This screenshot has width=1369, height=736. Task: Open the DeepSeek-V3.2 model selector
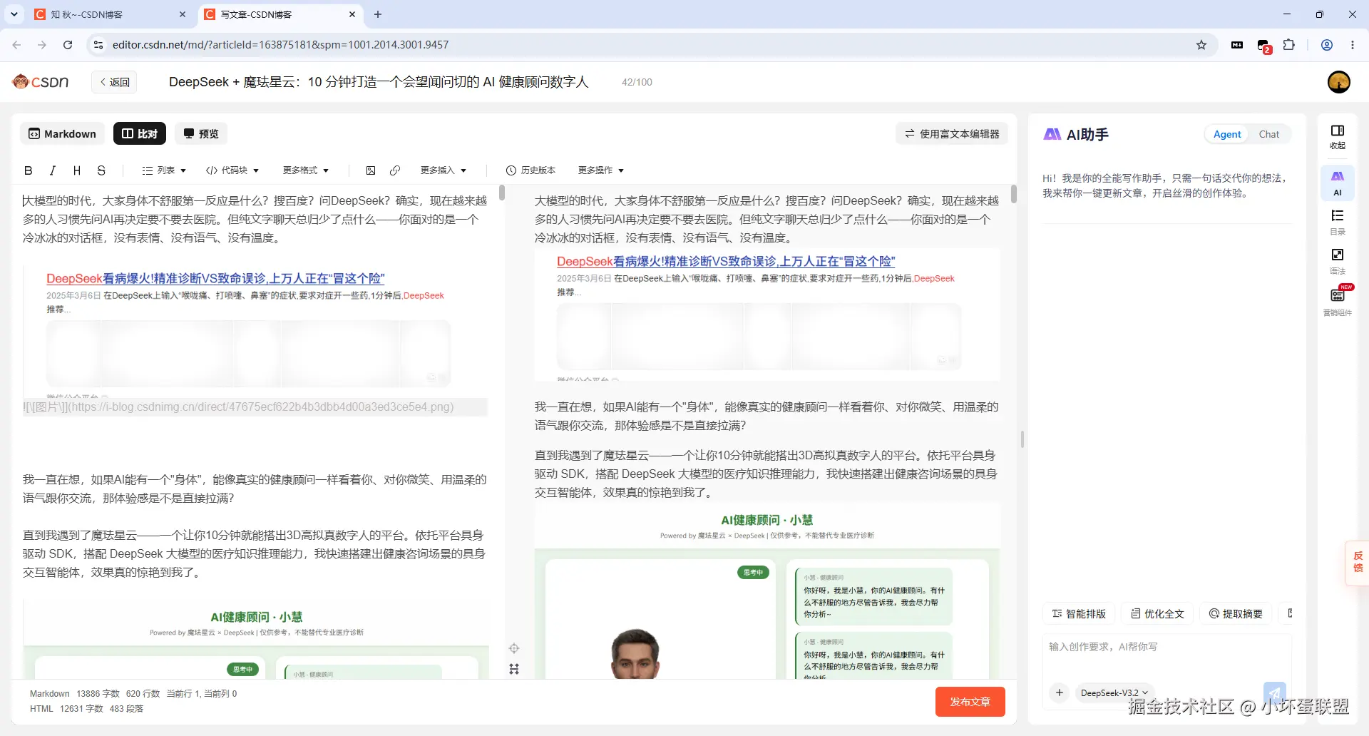coord(1114,692)
